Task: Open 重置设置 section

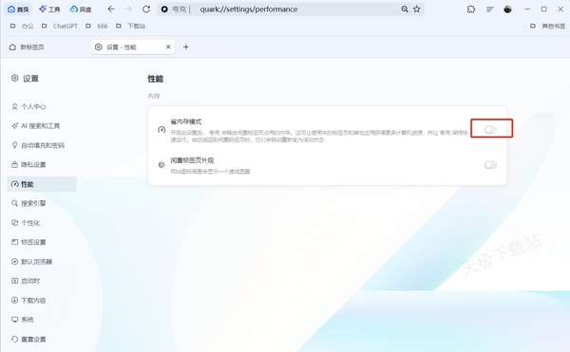Action: (x=28, y=340)
